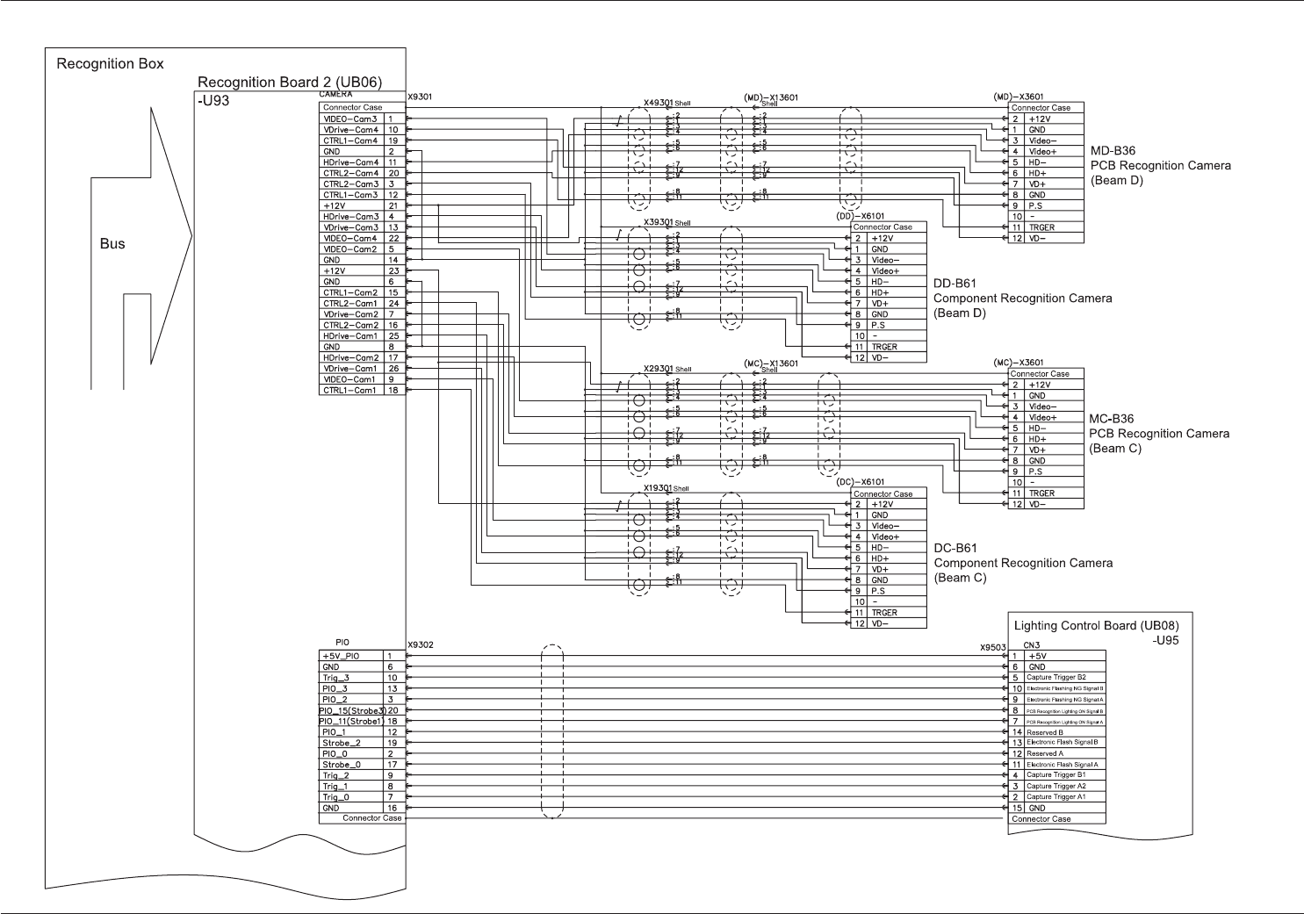
Task: Click the "DD-B61" camera designator
Action: (x=955, y=284)
